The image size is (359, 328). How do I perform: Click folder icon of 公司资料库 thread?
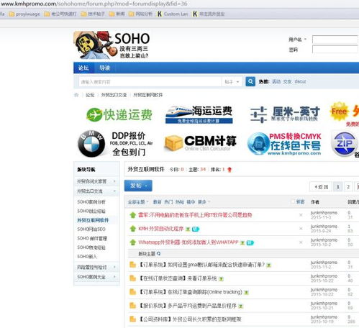[132, 319]
